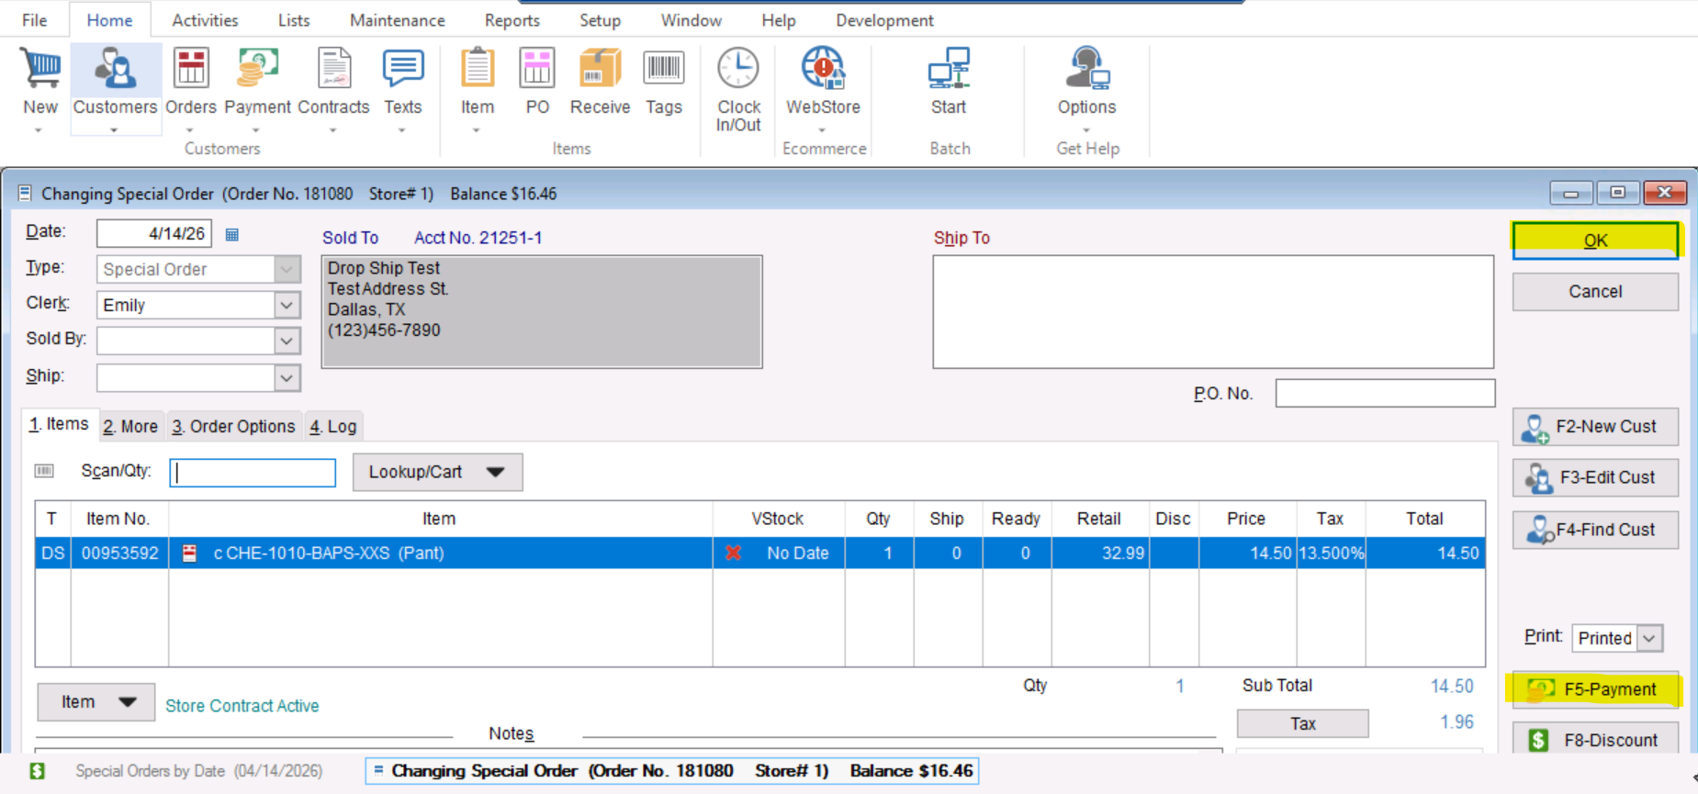
Task: Expand the Clerk dropdown
Action: 287,305
